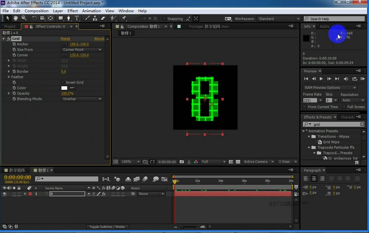
Task: Open the Parent None dropdown
Action: click(151, 194)
